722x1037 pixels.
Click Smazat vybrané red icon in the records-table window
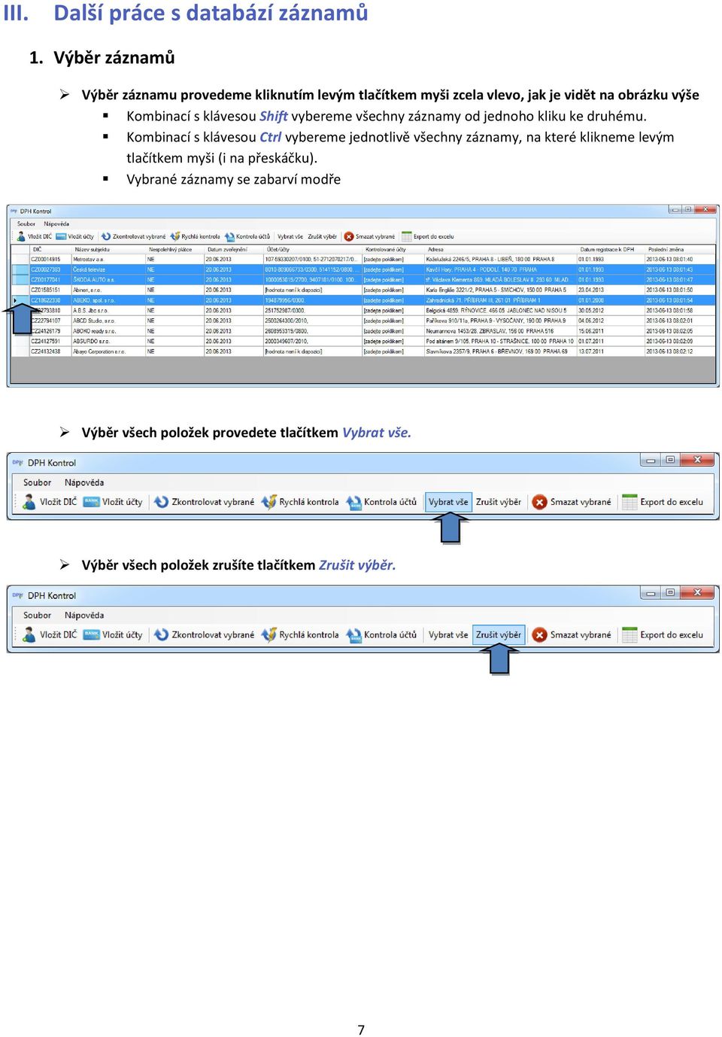tap(349, 236)
